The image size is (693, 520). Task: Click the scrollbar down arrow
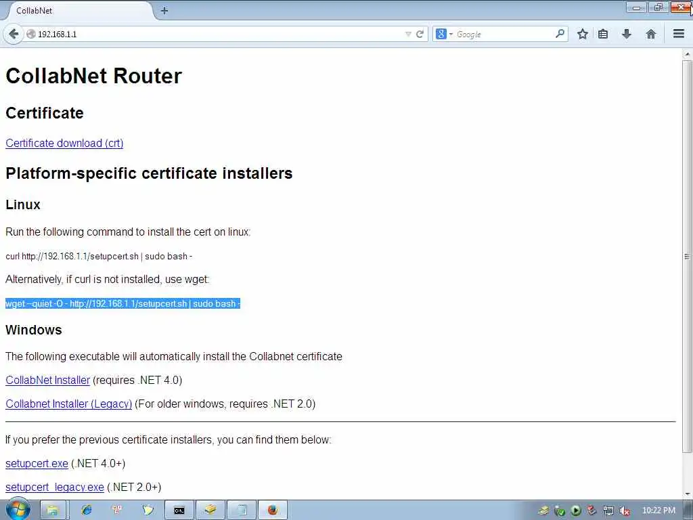[687, 494]
